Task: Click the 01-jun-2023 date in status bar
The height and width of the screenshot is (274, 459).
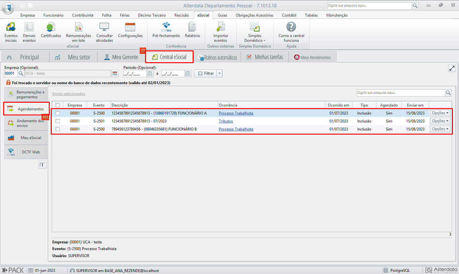Action: 45,270
